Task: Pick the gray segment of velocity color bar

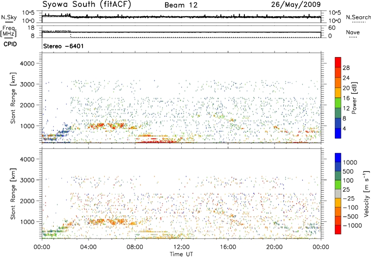Action: tap(338, 193)
